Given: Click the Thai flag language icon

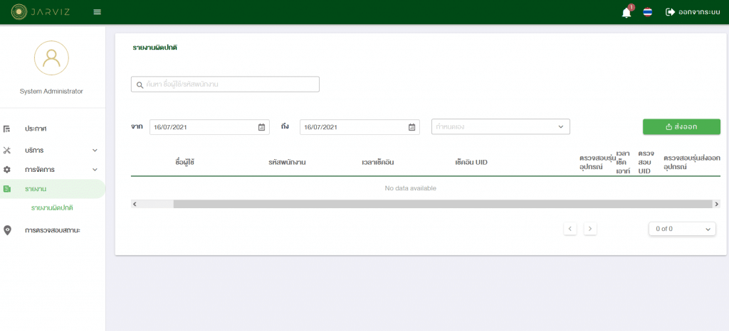Looking at the screenshot, I should pyautogui.click(x=648, y=12).
